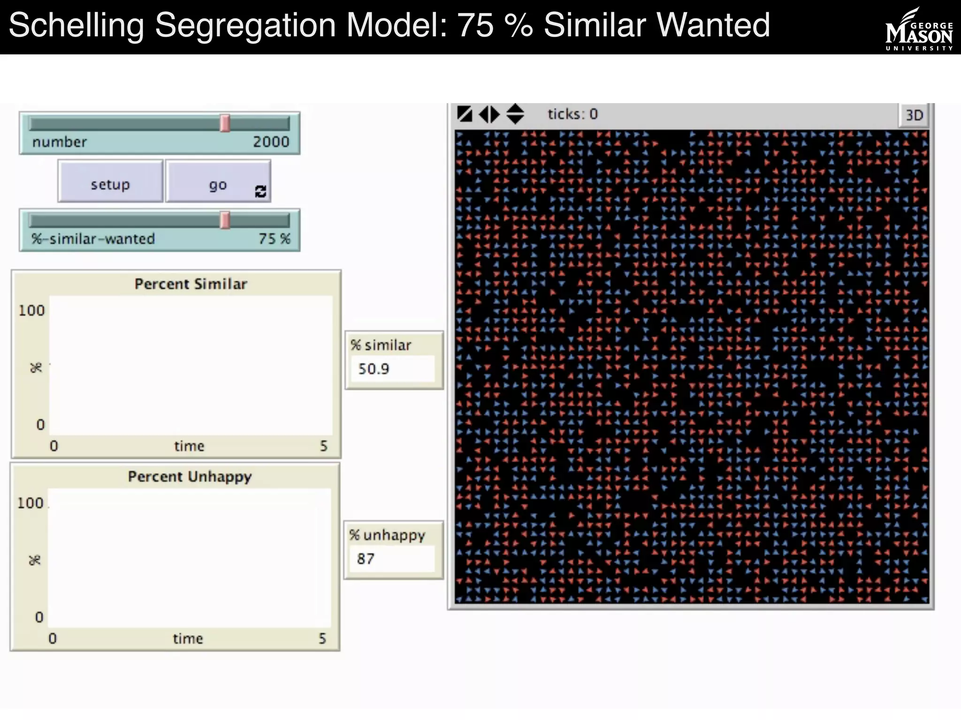Click the 75 % similar-wanted value
Viewport: 961px width, 720px height.
(275, 239)
